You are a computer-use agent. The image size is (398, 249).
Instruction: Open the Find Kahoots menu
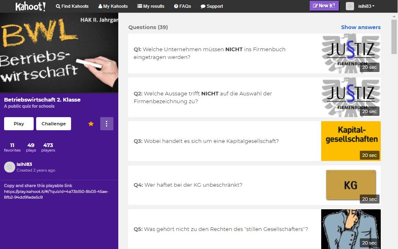(x=72, y=6)
